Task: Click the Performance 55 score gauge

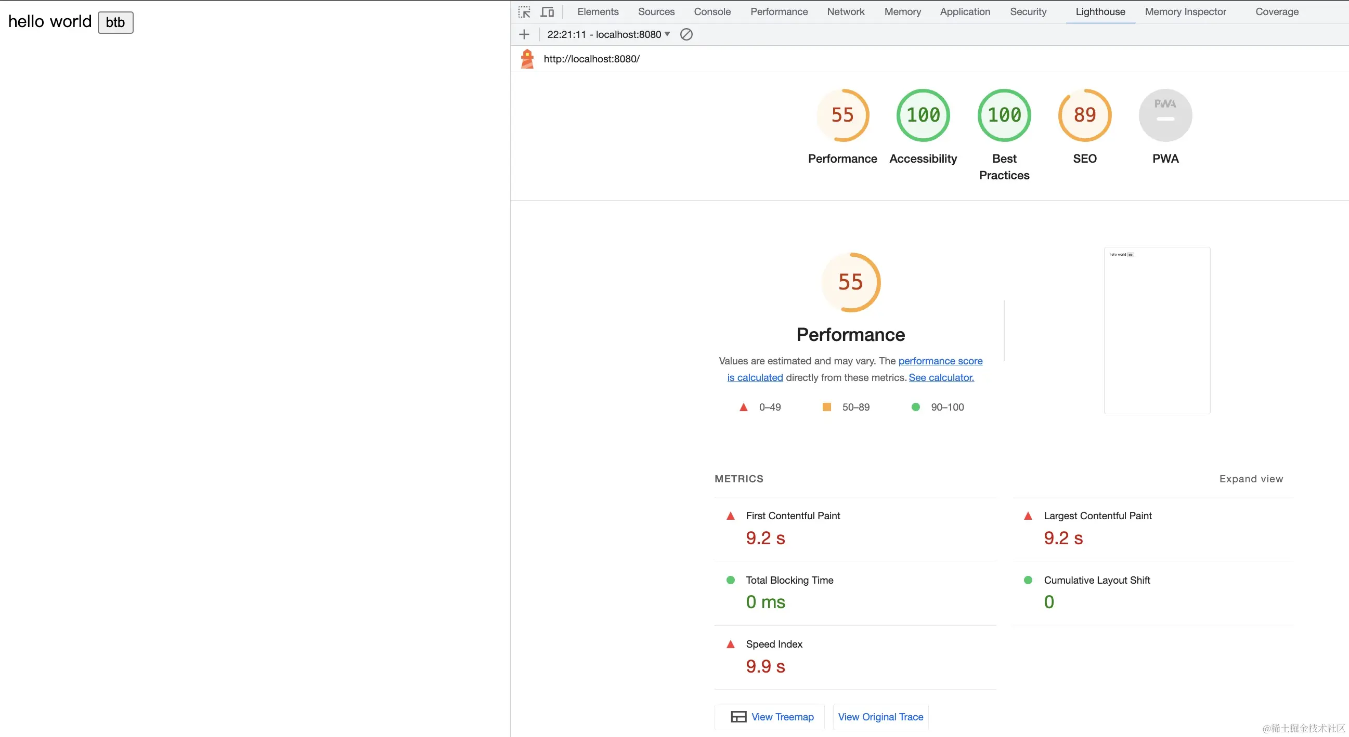Action: (842, 115)
